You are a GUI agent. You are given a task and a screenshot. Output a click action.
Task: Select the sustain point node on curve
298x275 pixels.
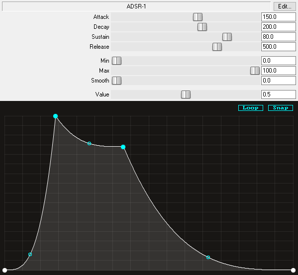click(x=123, y=147)
